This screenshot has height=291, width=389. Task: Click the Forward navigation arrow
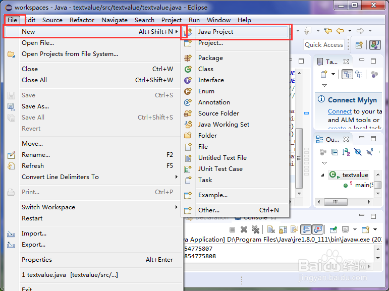point(360,31)
